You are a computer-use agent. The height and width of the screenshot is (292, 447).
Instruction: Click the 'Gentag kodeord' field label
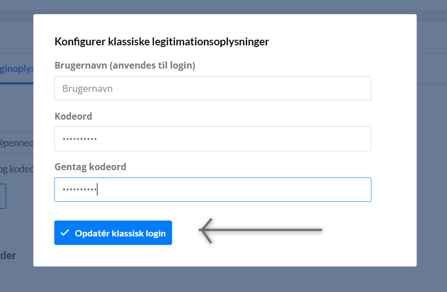click(x=91, y=167)
